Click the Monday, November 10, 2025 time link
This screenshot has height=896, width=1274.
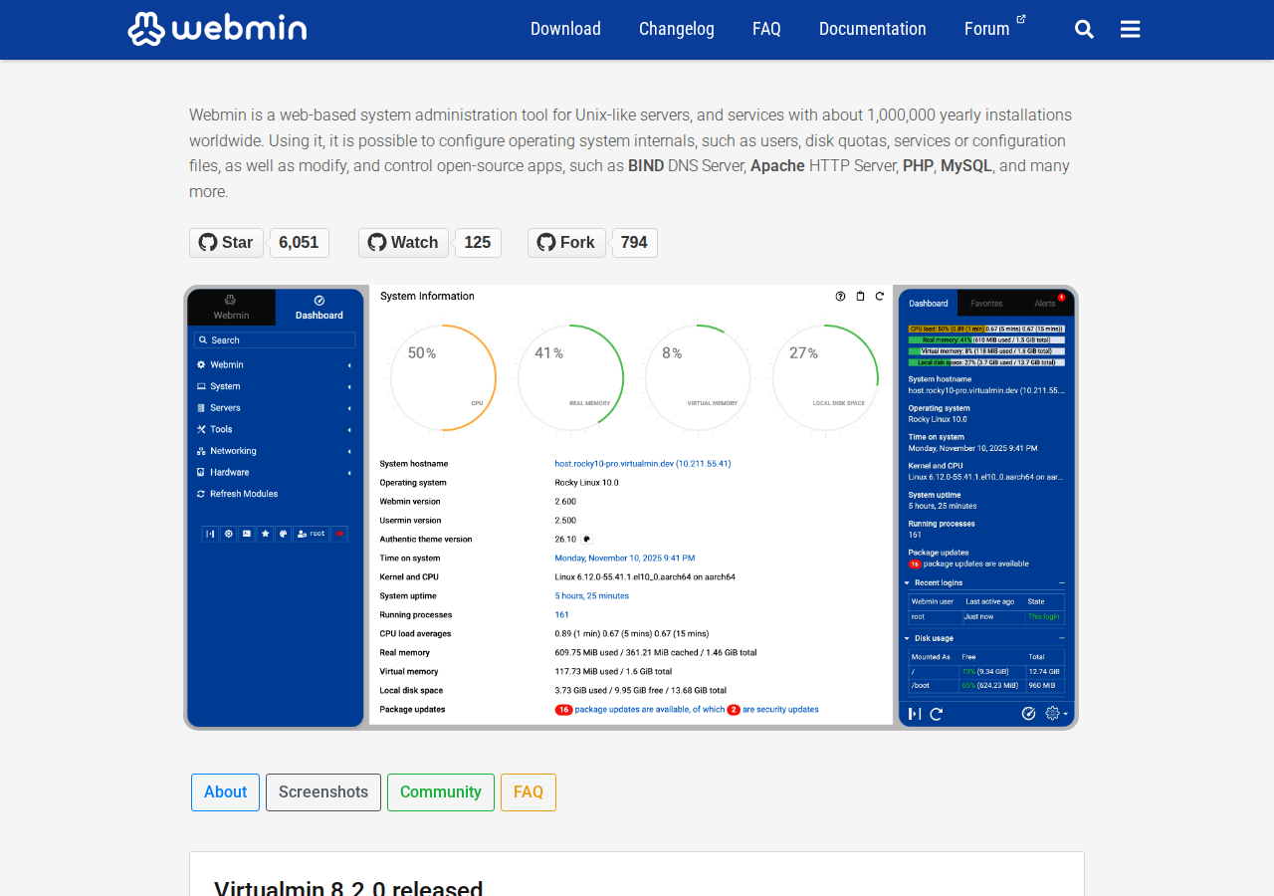click(x=625, y=559)
